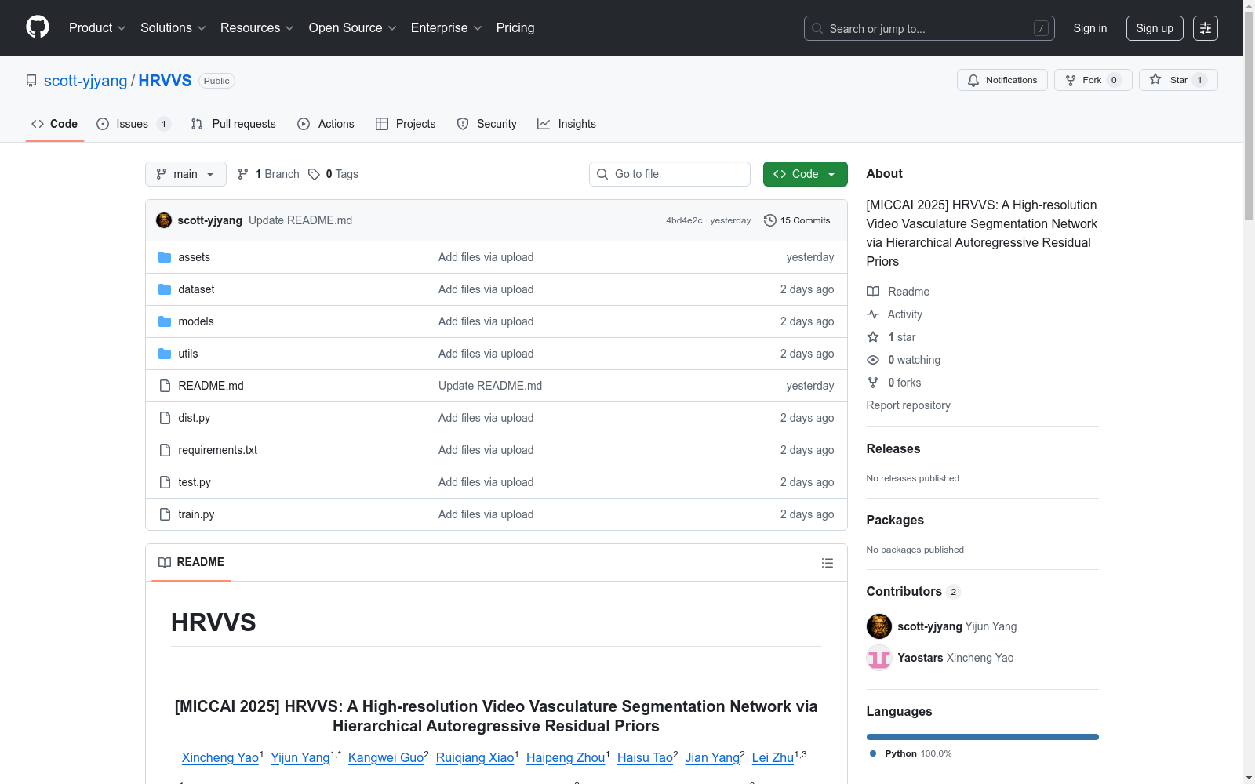Open the train.py file

click(196, 514)
